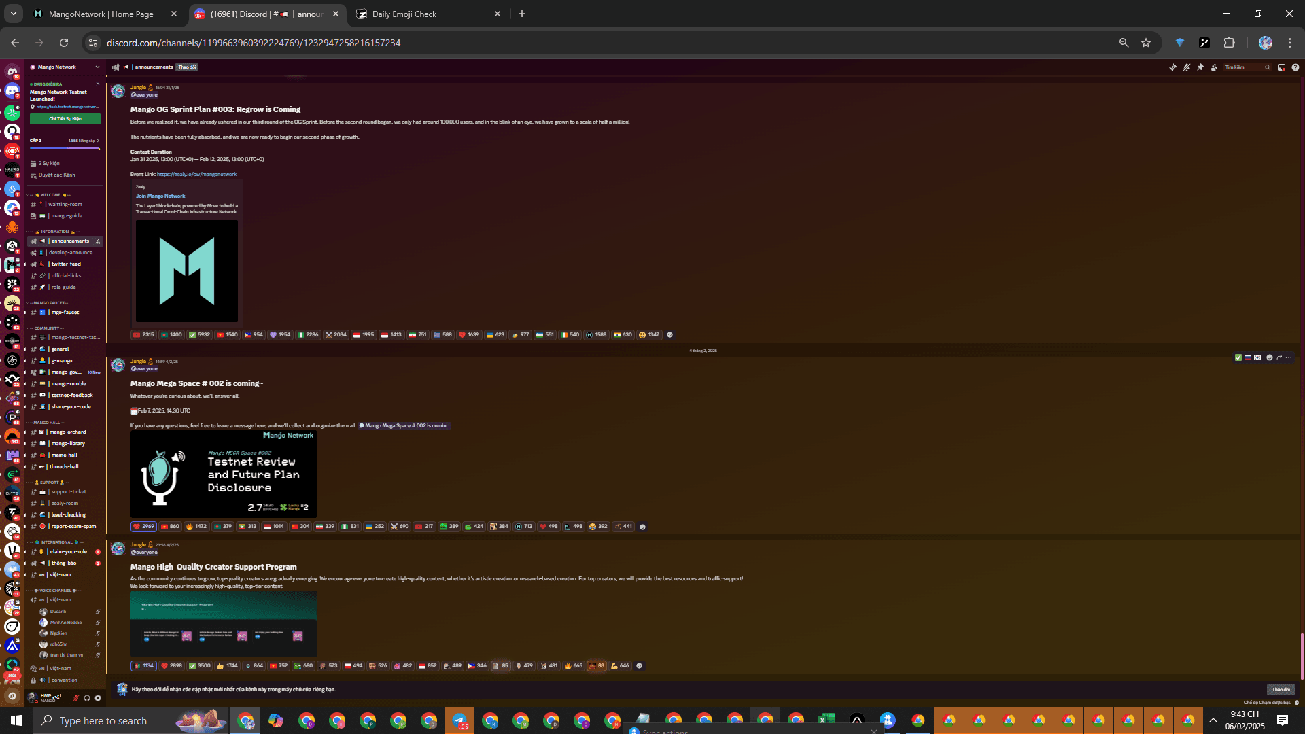This screenshot has width=1305, height=734.
Task: Open the claim-your-role channel
Action: point(65,552)
